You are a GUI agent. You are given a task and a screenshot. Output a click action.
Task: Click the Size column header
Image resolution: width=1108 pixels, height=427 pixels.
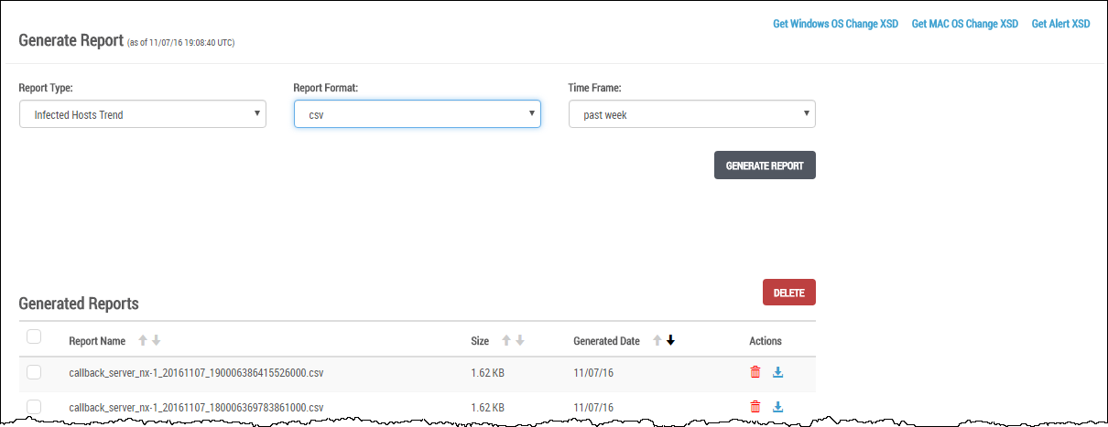[x=480, y=341]
